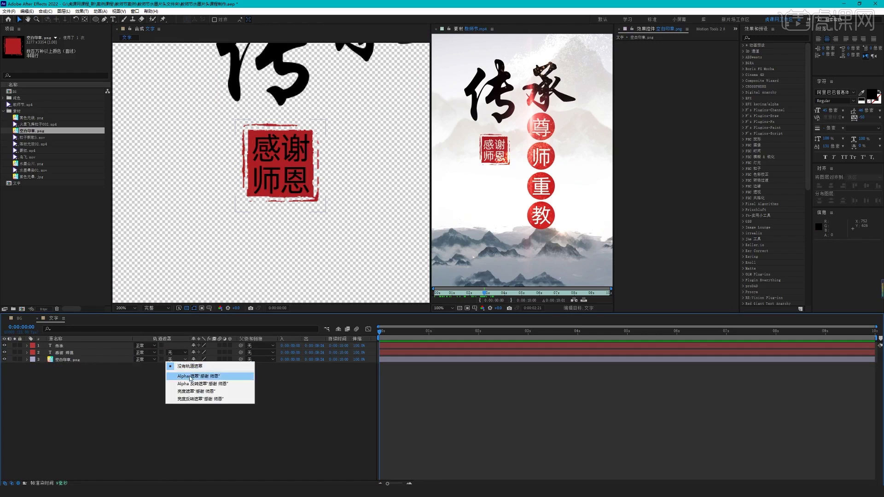Hide layer 3 空白印章.png eye toggle
This screenshot has height=497, width=884.
(x=5, y=359)
